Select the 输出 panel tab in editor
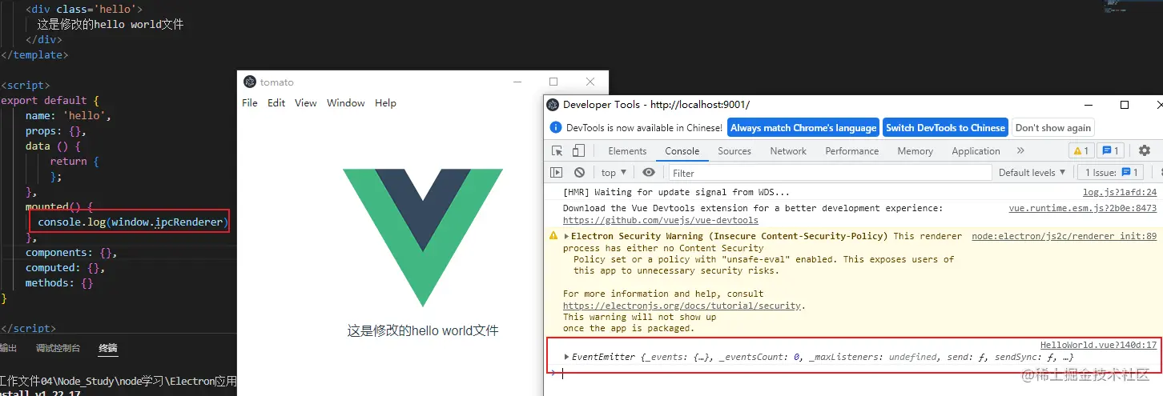 pyautogui.click(x=8, y=348)
